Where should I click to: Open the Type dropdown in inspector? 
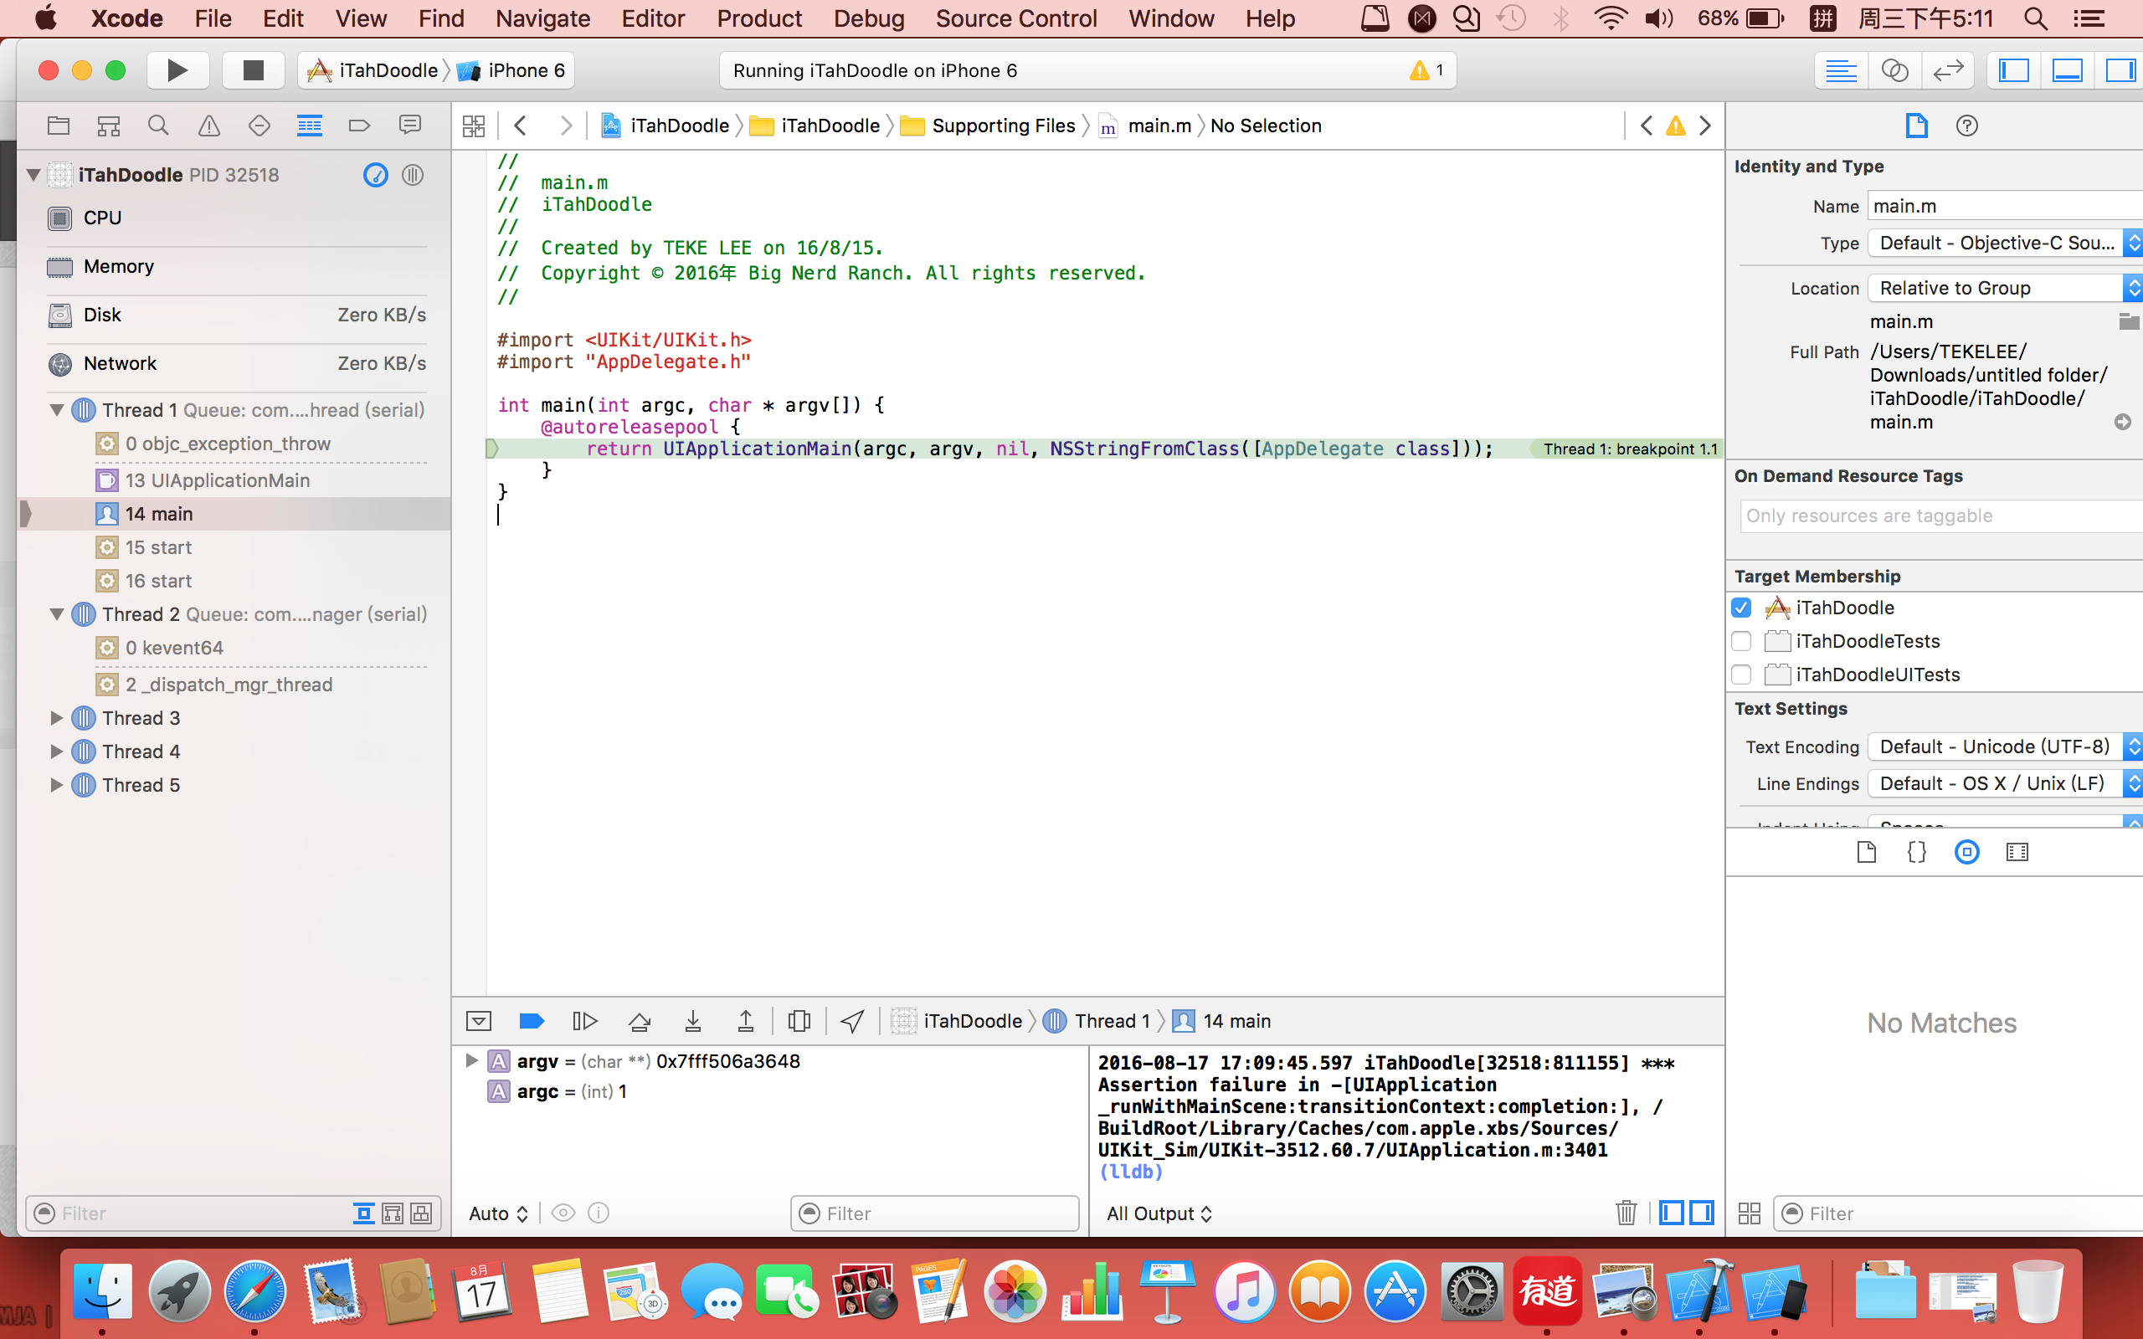[x=2005, y=243]
